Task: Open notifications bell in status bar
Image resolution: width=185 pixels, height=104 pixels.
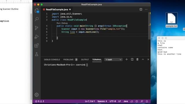Action: point(147,101)
